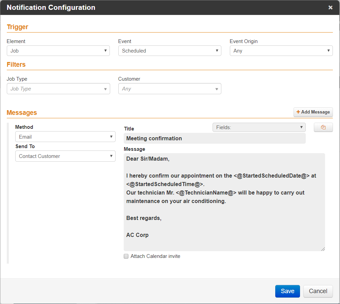This screenshot has width=340, height=304.
Task: Click the Save button
Action: tap(287, 291)
